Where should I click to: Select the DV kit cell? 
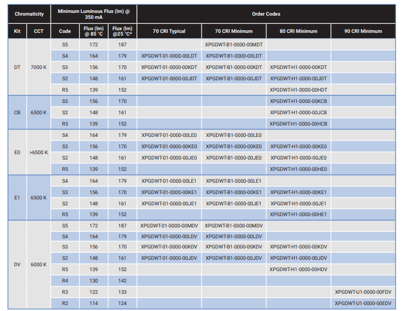(x=17, y=265)
